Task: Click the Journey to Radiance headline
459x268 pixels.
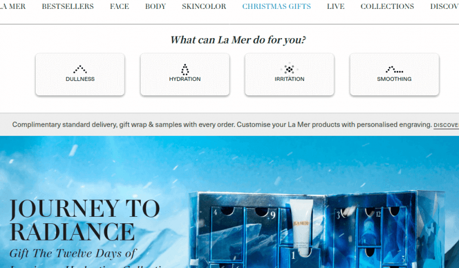Action: click(85, 220)
